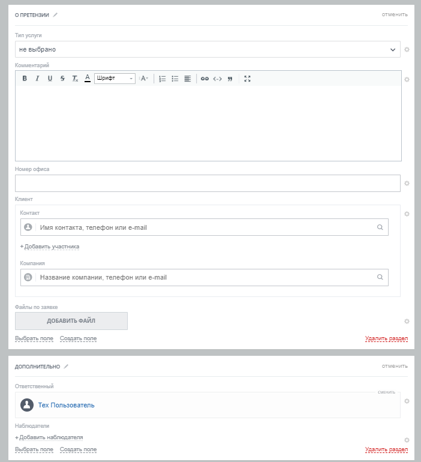Click the Добавить наблюдателя link
421x462 pixels.
click(x=51, y=437)
